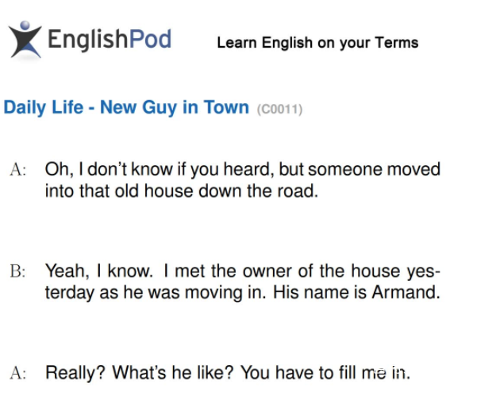
Task: Click the word someone in the first line
Action: 344,169
